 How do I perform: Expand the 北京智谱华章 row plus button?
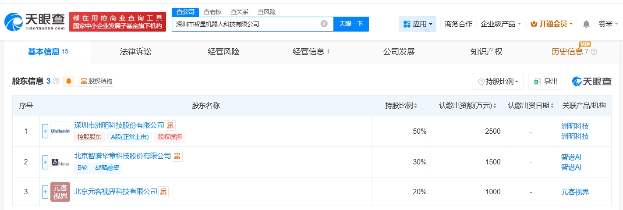[45, 162]
